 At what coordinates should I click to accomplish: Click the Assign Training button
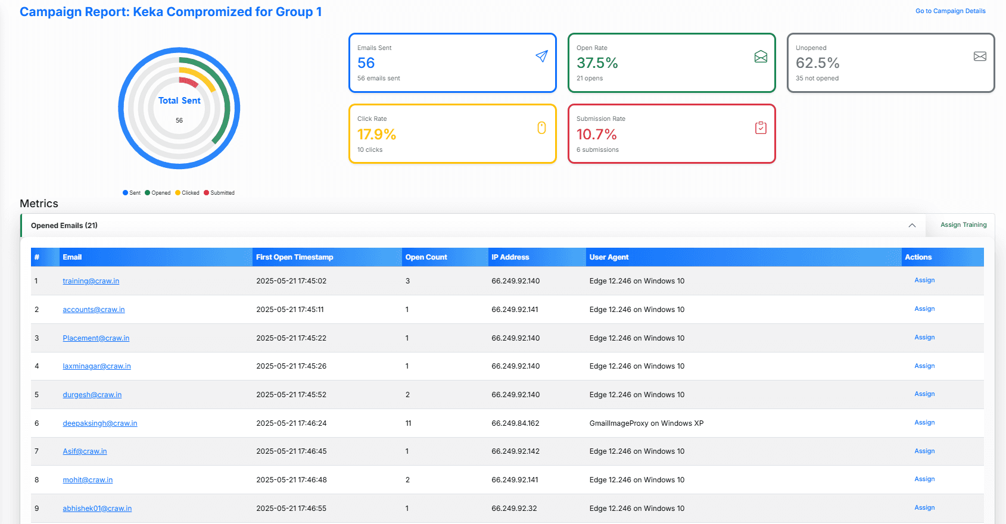pos(963,225)
